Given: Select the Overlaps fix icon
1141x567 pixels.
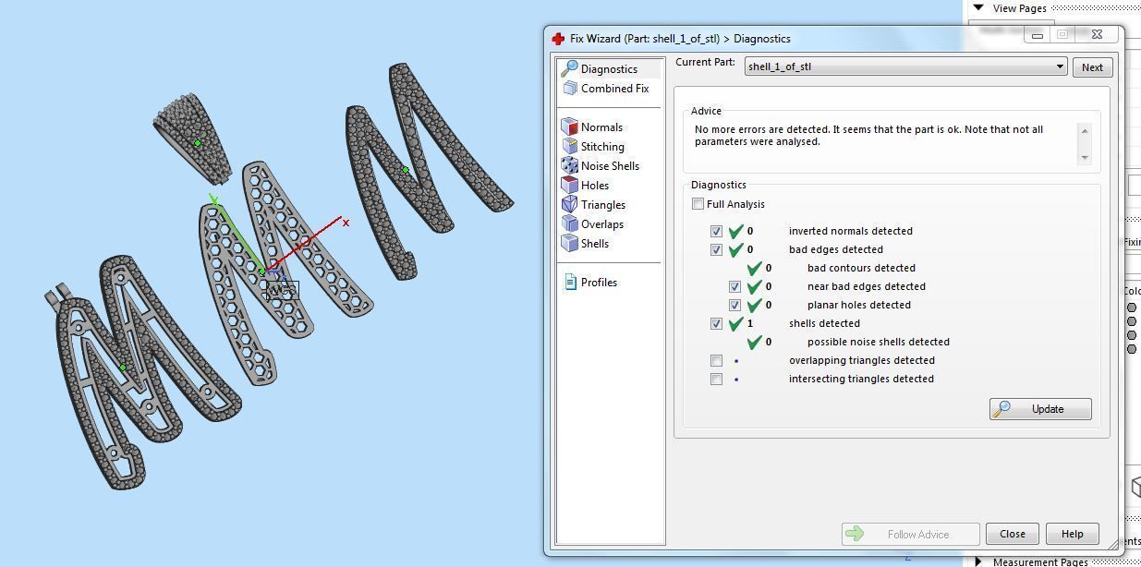Looking at the screenshot, I should point(569,224).
